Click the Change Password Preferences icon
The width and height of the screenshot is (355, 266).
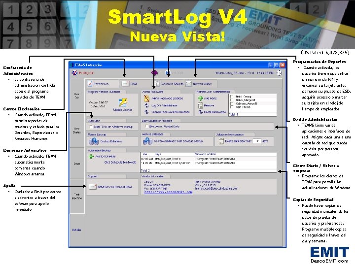pyautogui.click(x=147, y=112)
